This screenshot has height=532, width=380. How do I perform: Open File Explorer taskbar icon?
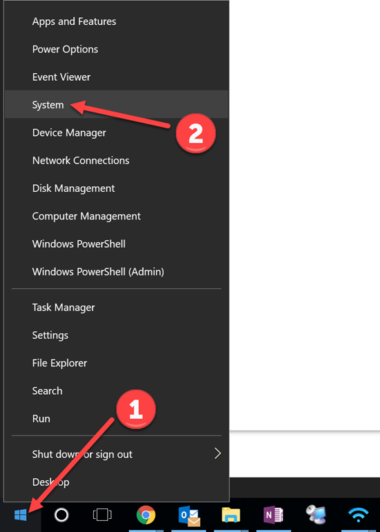click(x=231, y=515)
